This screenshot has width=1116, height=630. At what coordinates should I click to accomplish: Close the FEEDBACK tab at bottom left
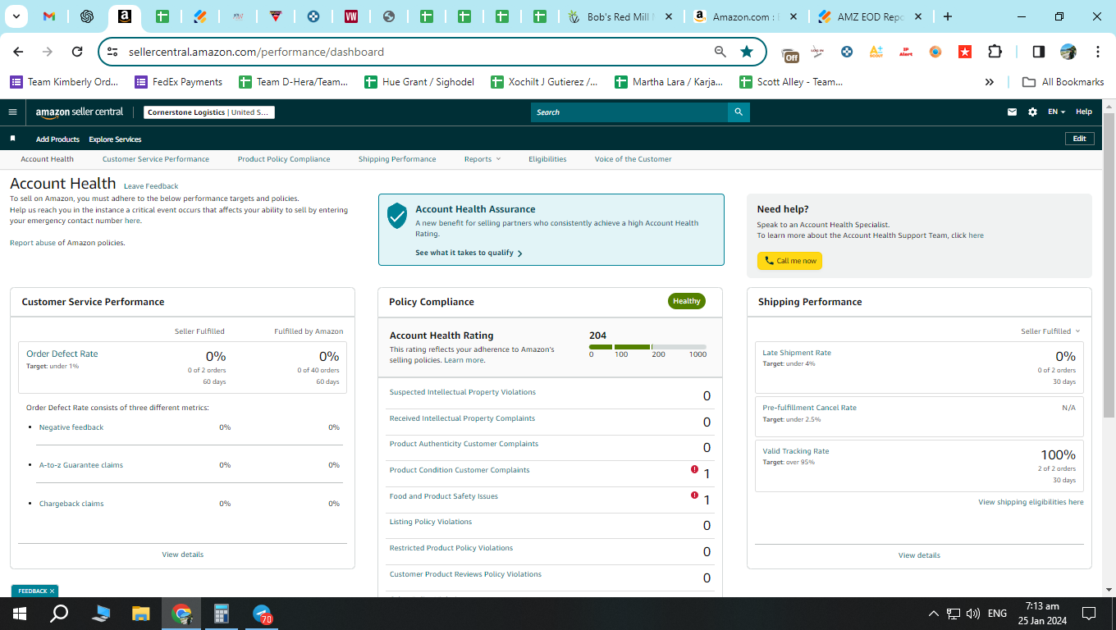tap(52, 591)
